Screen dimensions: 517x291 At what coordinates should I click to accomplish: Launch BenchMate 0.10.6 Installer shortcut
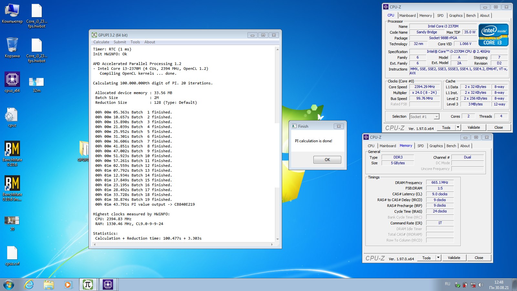[12, 188]
